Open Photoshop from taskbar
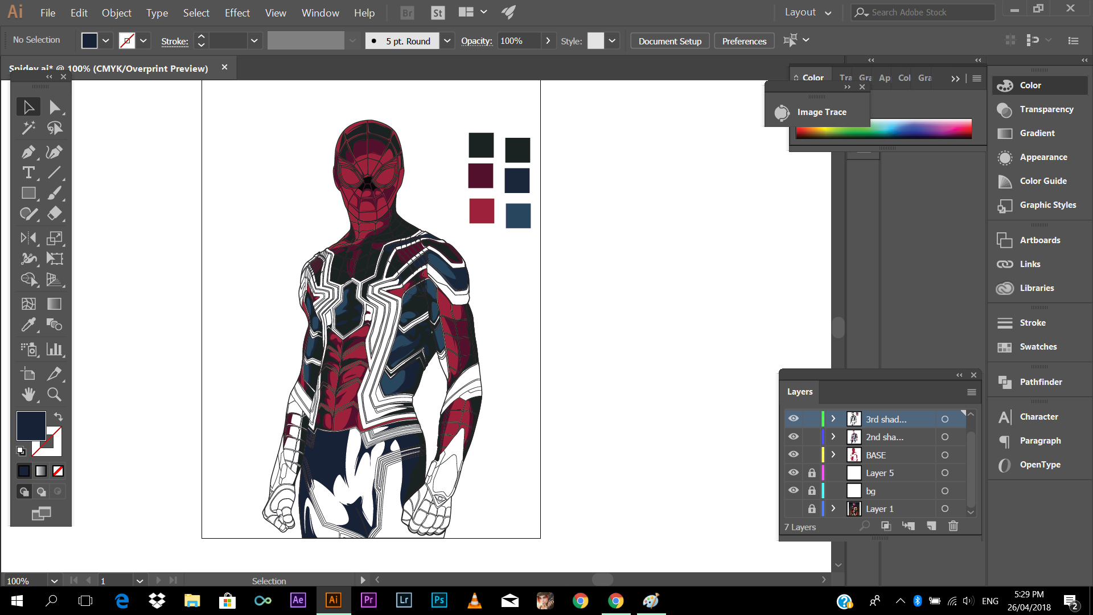The width and height of the screenshot is (1093, 615). coord(439,600)
